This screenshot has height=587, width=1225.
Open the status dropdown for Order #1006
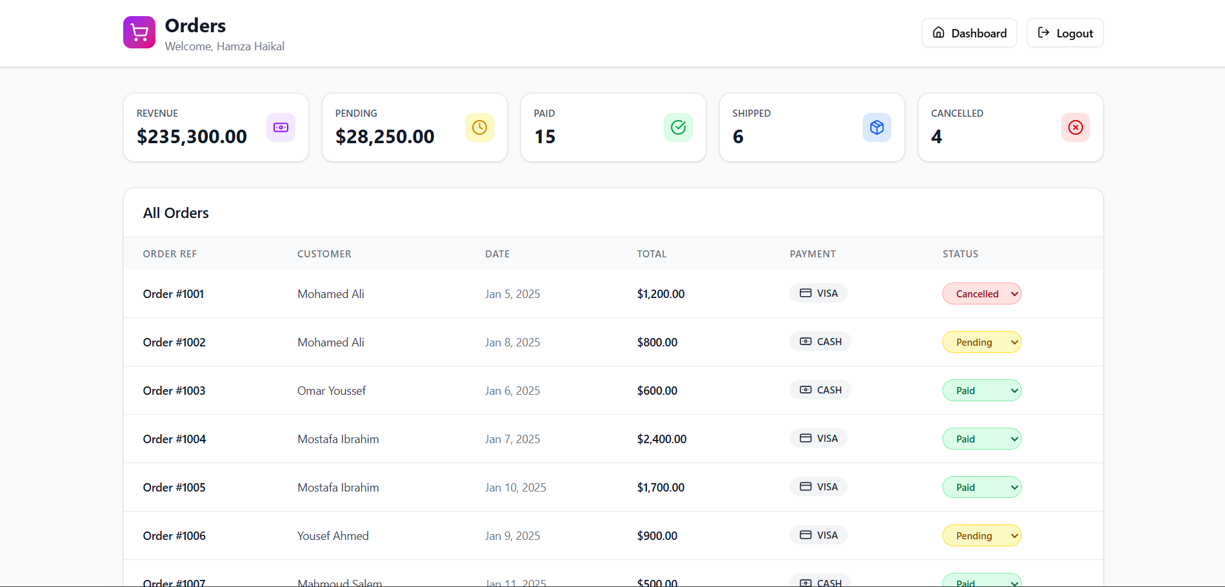(x=981, y=535)
